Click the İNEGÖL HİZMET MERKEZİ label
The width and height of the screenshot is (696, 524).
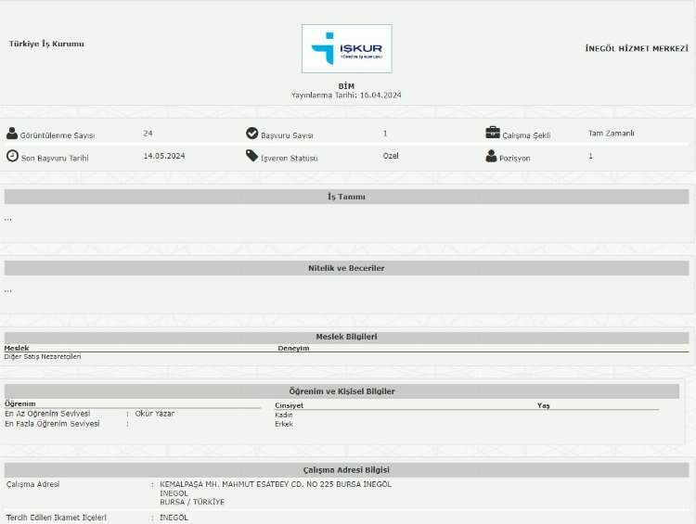pyautogui.click(x=637, y=48)
